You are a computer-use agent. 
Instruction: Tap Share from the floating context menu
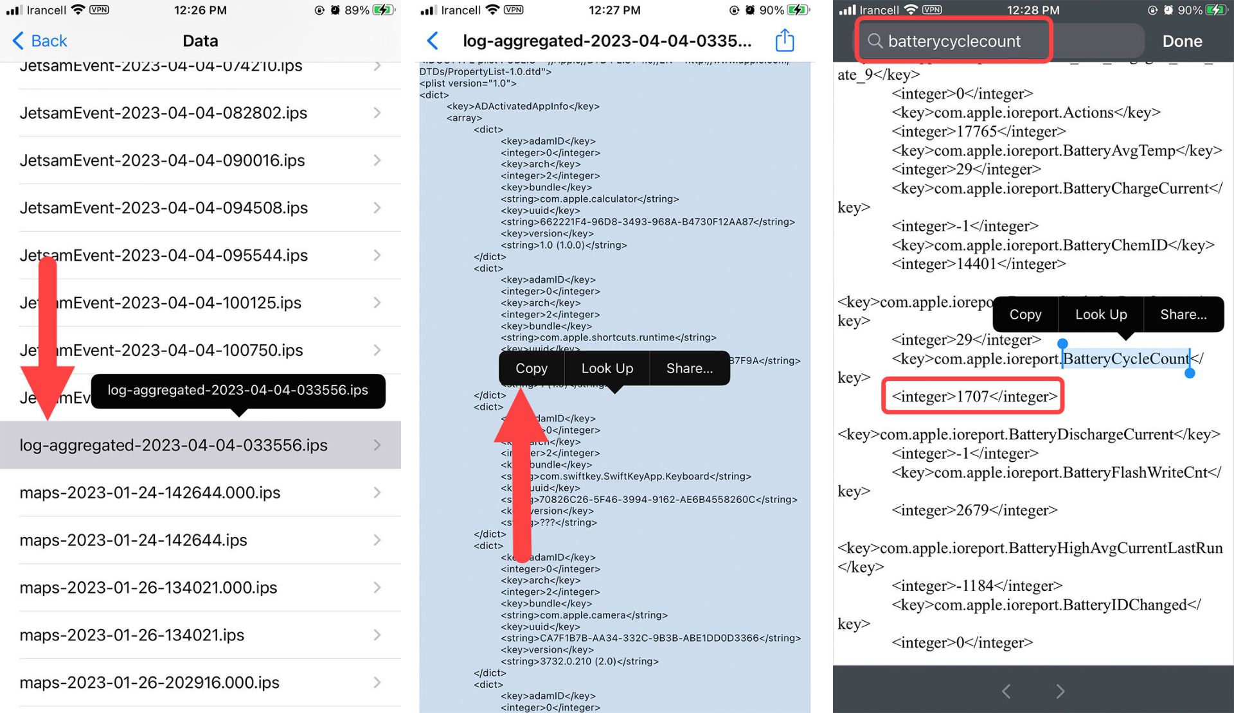689,369
